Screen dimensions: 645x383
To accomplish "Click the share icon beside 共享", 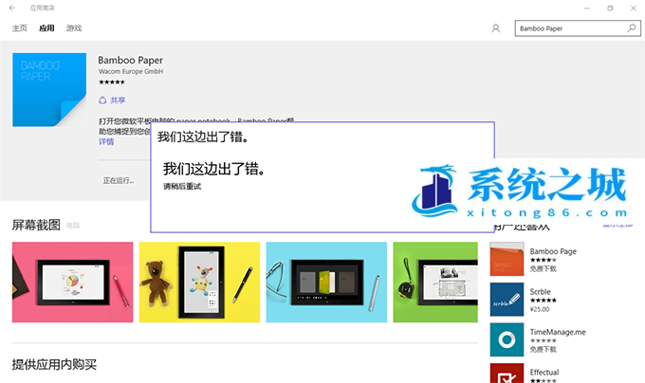I will pos(102,100).
